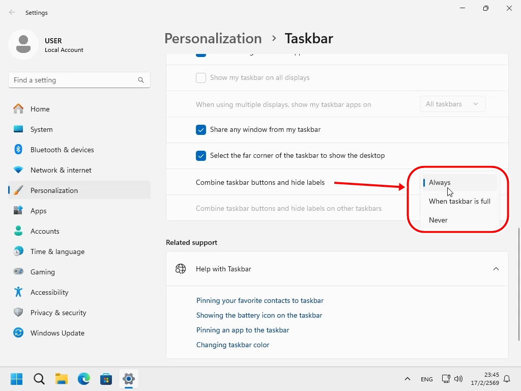Uncheck Share any window from my taskbar
521x391 pixels.
(x=201, y=130)
